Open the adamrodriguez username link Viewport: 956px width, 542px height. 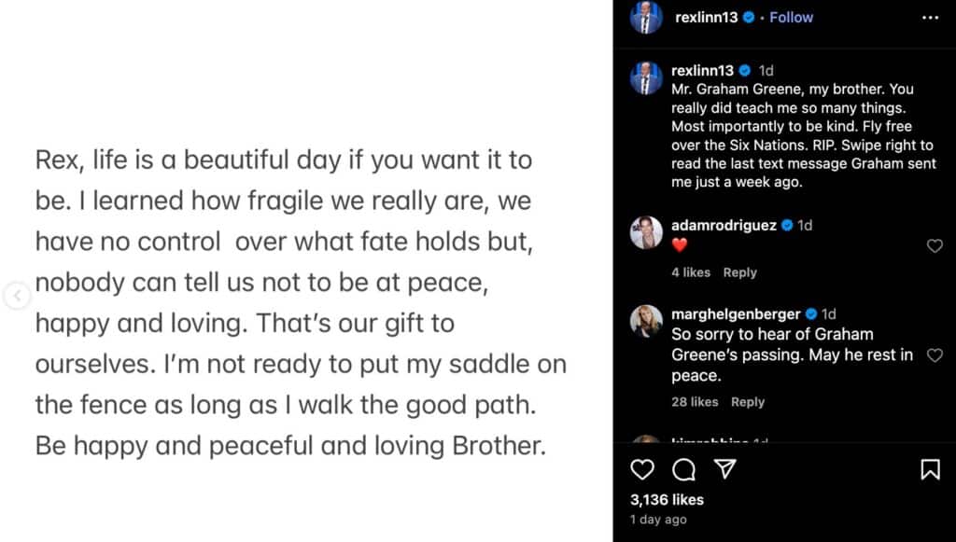point(724,226)
